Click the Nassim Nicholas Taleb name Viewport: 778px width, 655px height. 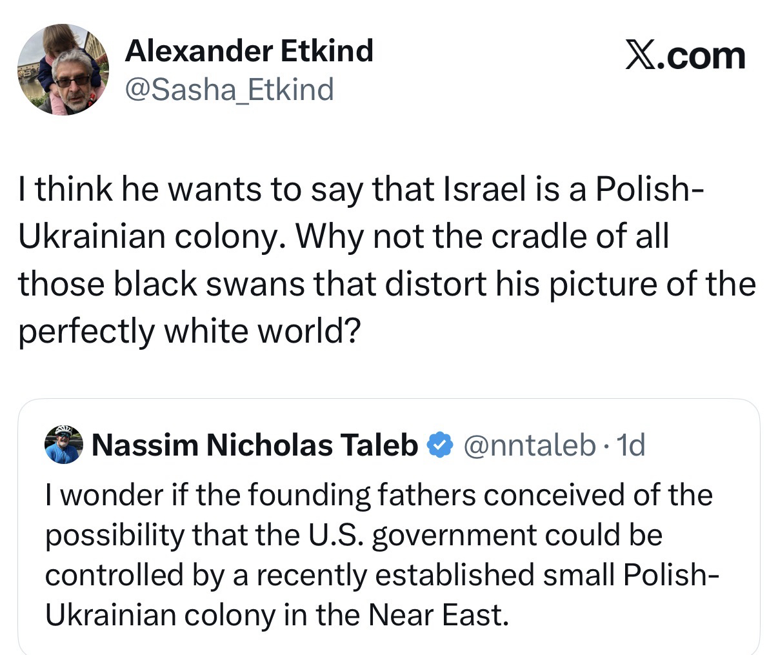[255, 445]
